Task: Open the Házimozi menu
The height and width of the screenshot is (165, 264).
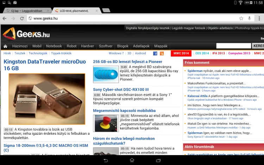Action: click(x=20, y=46)
